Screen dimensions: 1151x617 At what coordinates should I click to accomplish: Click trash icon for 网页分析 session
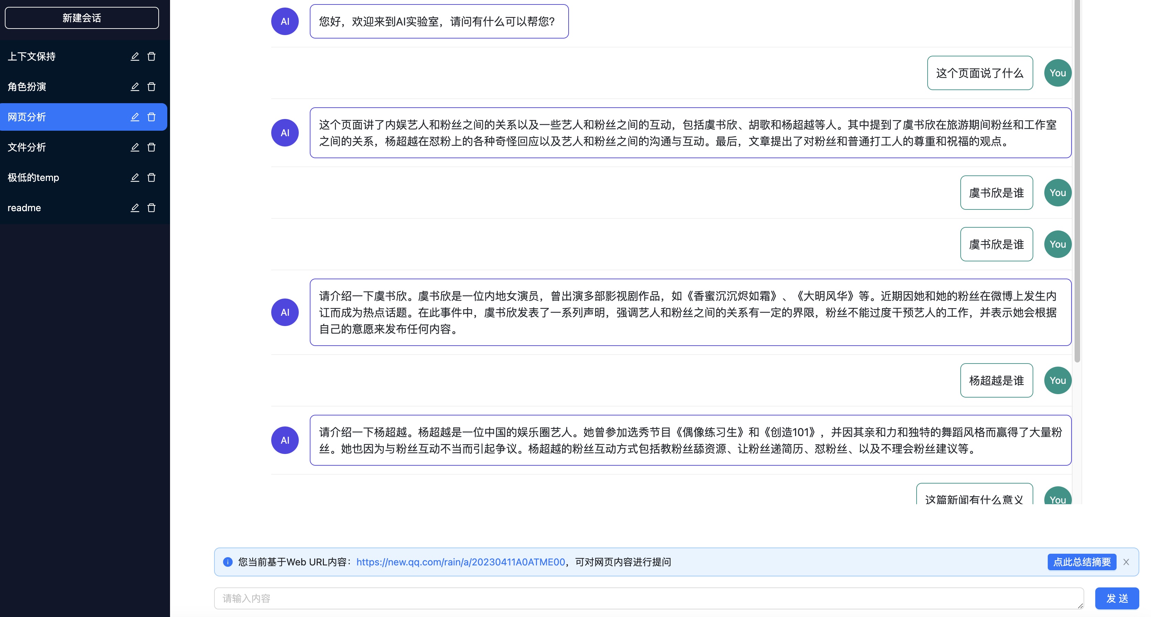(151, 117)
